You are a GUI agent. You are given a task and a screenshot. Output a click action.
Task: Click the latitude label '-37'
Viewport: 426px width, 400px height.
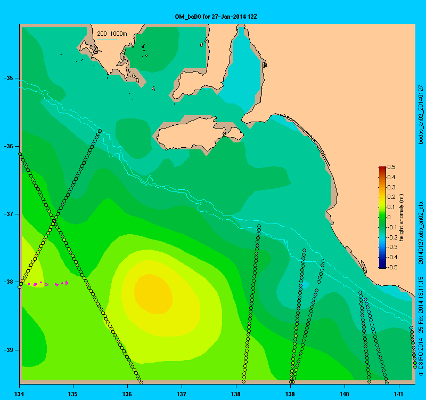pos(9,214)
